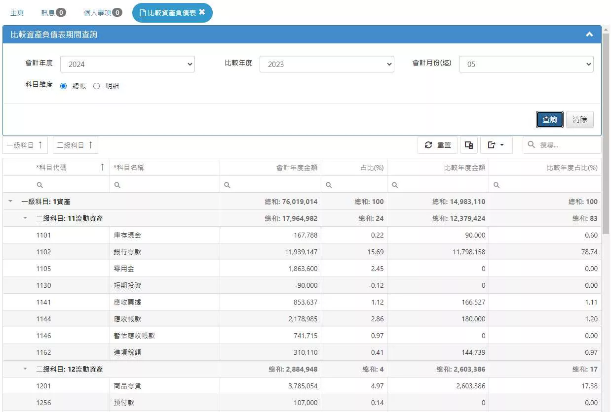Click the group total 總和: 17,964,982
Viewport: 611px width, 412px height.
291,218
